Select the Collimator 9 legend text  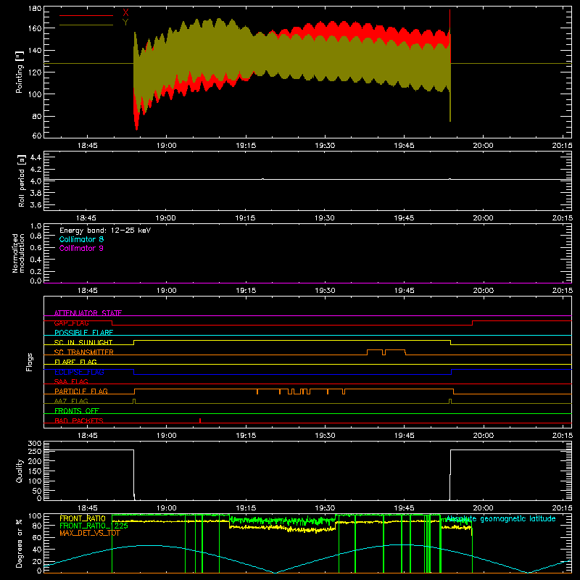[x=81, y=248]
